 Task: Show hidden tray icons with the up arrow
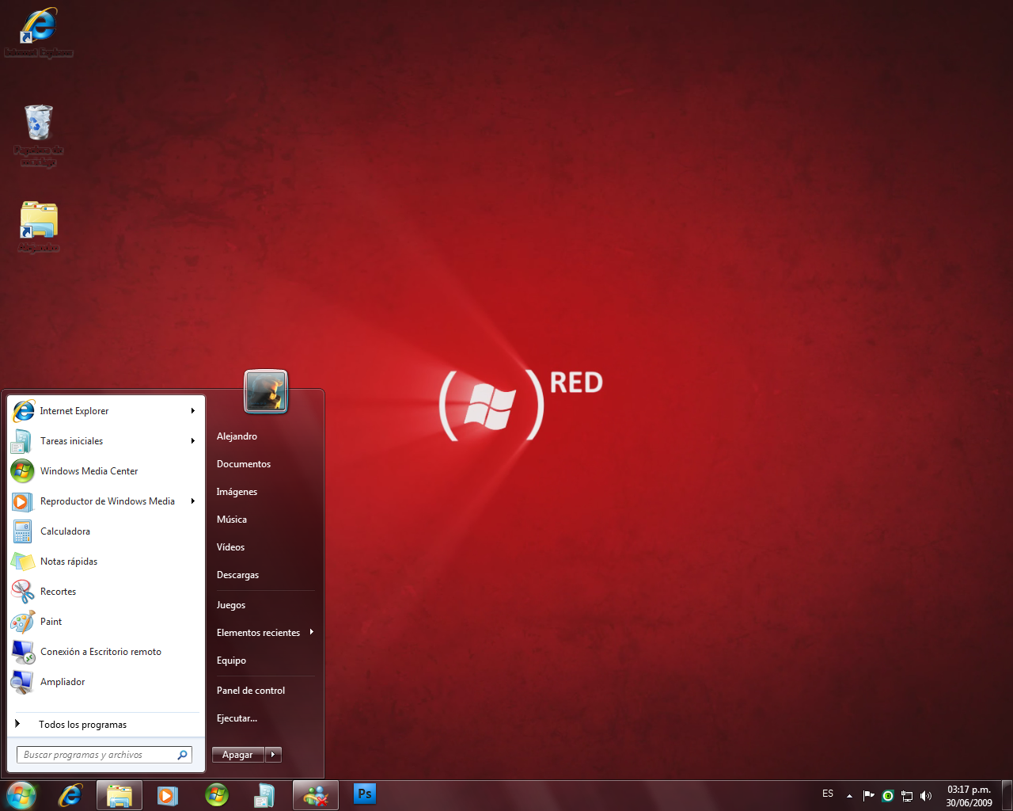tap(849, 795)
